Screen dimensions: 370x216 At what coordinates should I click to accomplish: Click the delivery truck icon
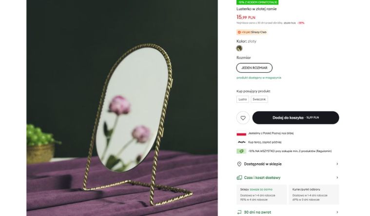(x=239, y=177)
